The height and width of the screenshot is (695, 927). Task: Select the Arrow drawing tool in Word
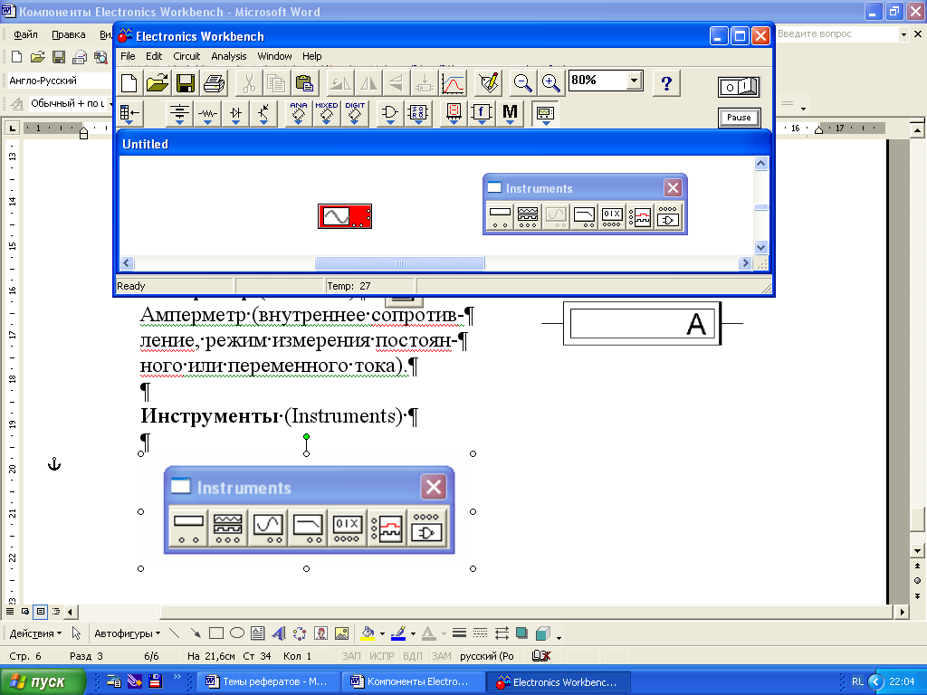(196, 633)
